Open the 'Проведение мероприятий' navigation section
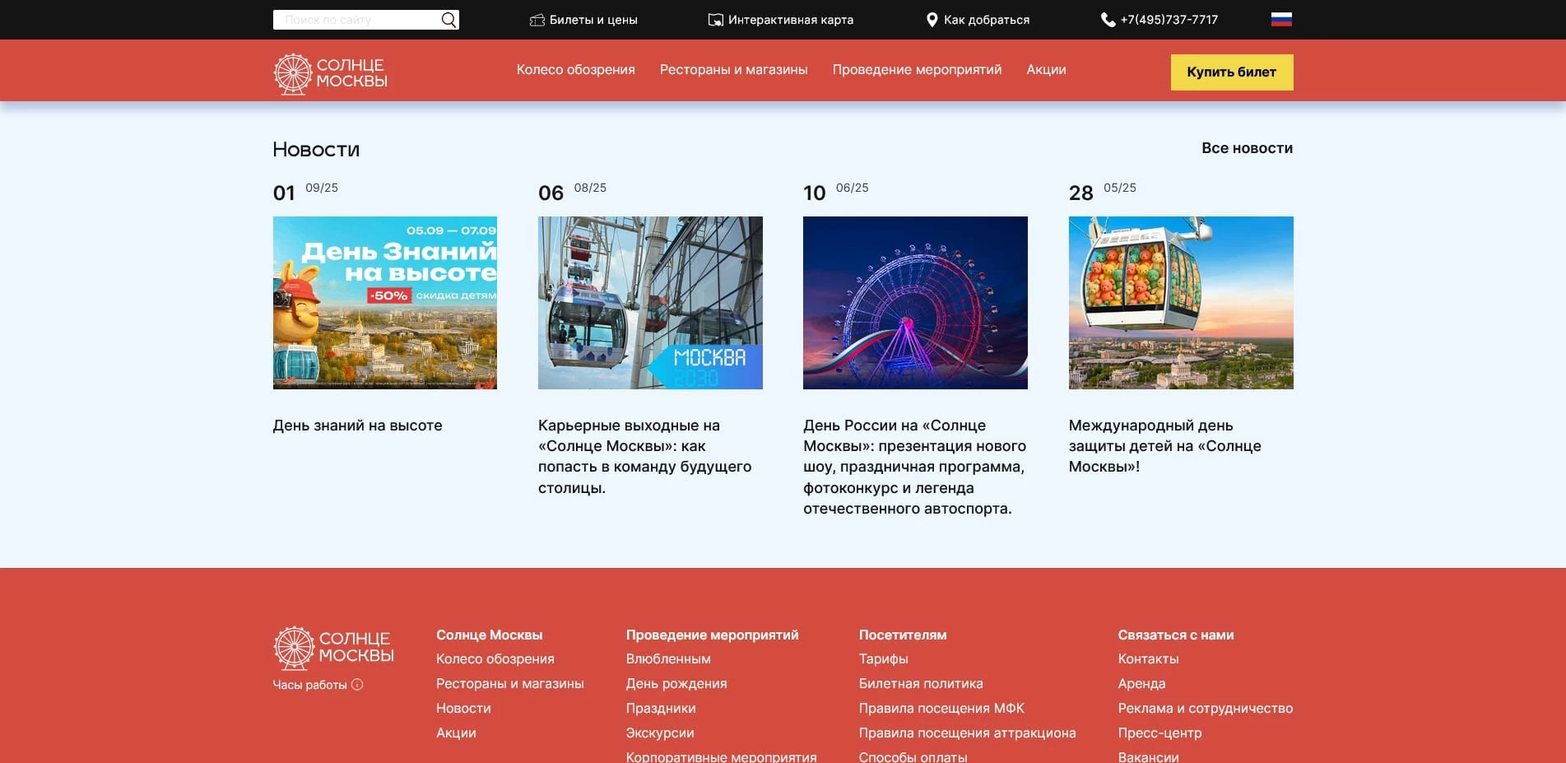The image size is (1566, 763). [917, 70]
